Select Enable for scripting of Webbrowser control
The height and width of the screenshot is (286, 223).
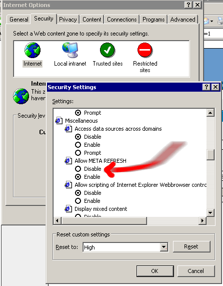(78, 201)
